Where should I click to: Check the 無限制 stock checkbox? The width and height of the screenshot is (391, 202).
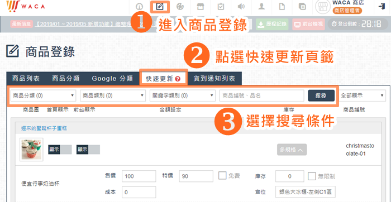(312, 176)
